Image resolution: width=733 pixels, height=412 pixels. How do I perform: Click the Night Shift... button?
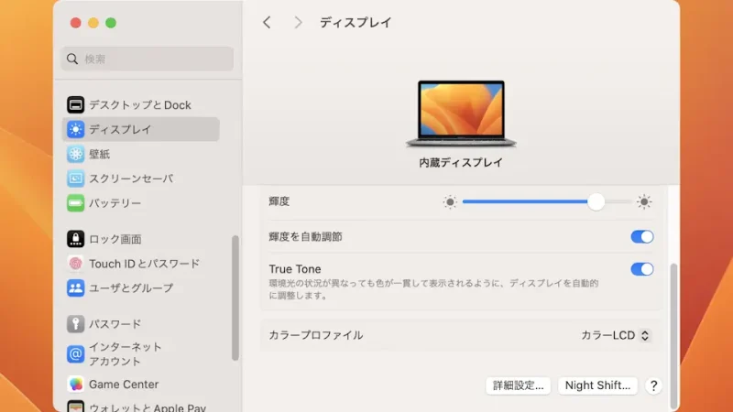(597, 385)
